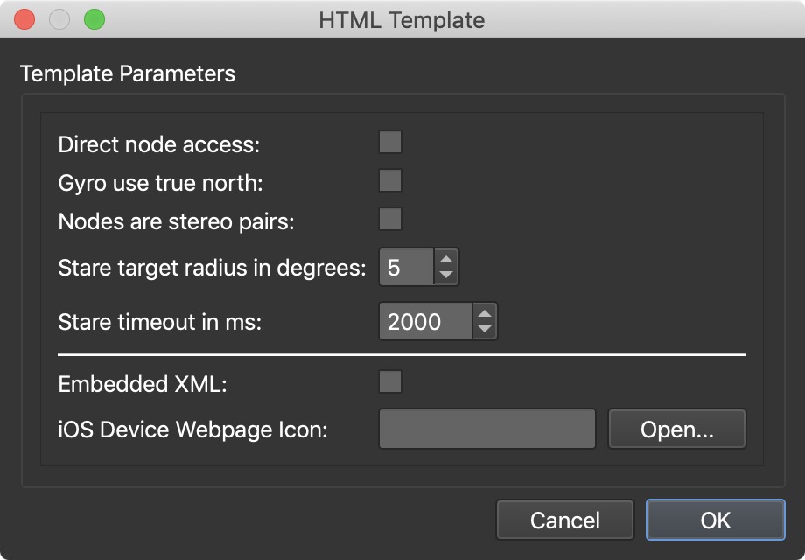
Task: Decrease stare target radius with down arrow
Action: (x=446, y=275)
